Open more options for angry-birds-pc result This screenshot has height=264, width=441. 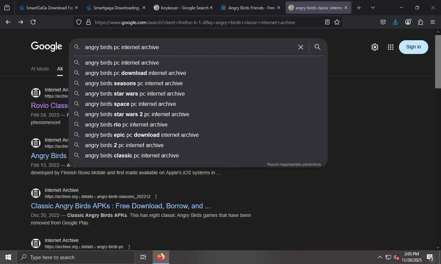129,247
